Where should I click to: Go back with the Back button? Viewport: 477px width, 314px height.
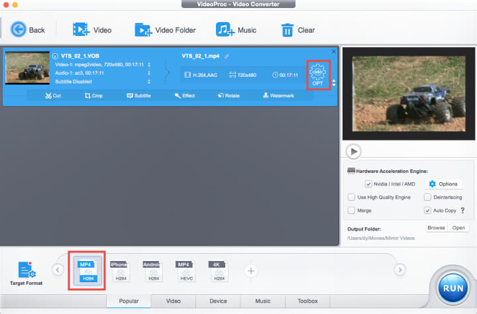point(28,30)
